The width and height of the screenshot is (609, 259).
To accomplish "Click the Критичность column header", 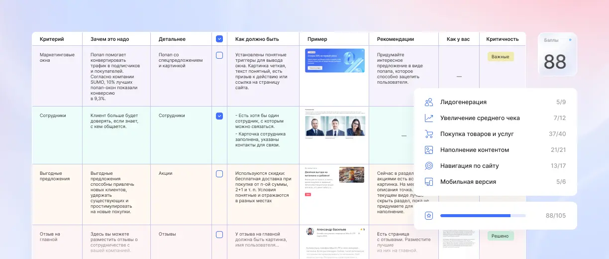I will 502,39.
